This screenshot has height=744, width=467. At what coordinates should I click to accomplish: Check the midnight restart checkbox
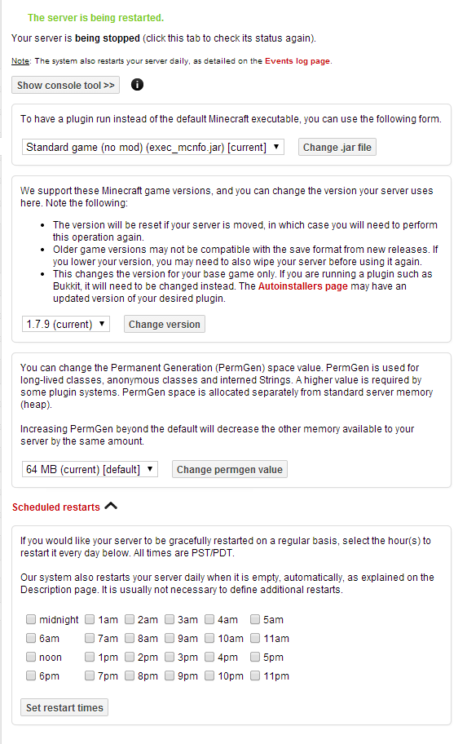(x=31, y=619)
